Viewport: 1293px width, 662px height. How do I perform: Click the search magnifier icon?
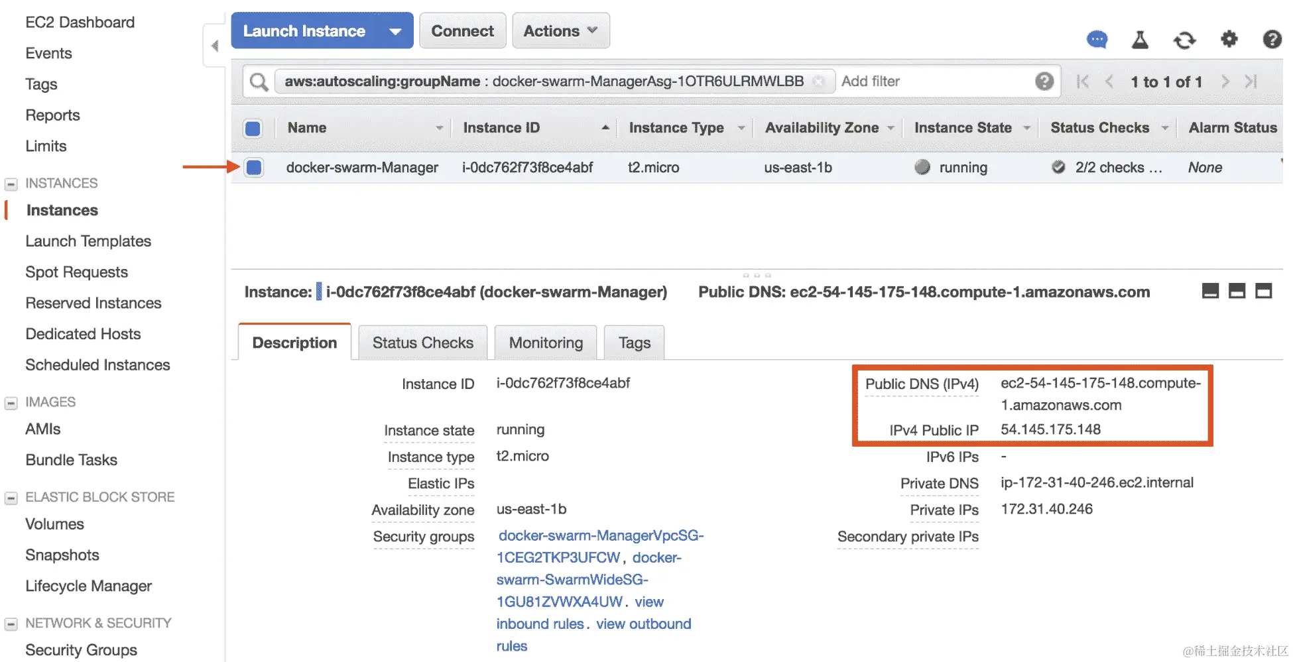pyautogui.click(x=259, y=82)
